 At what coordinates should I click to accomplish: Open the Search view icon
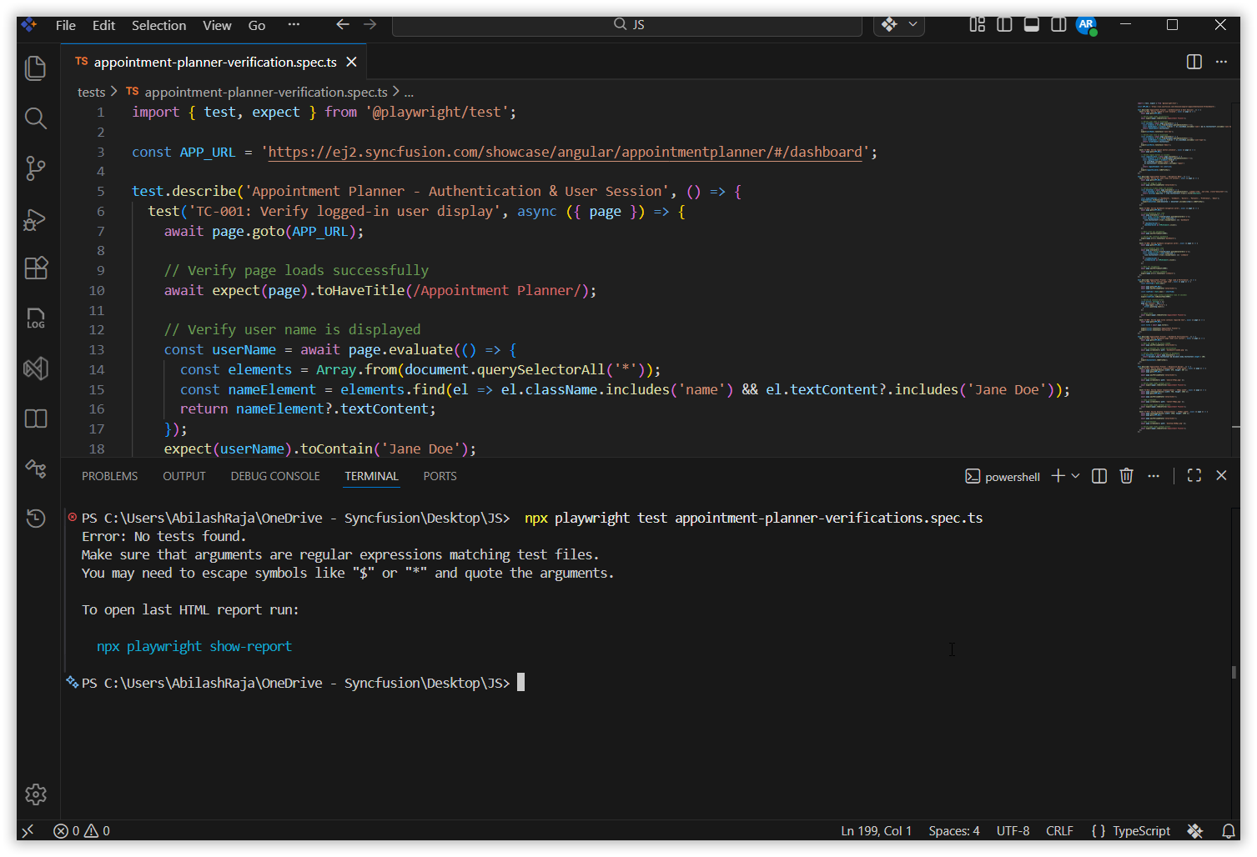[x=35, y=118]
